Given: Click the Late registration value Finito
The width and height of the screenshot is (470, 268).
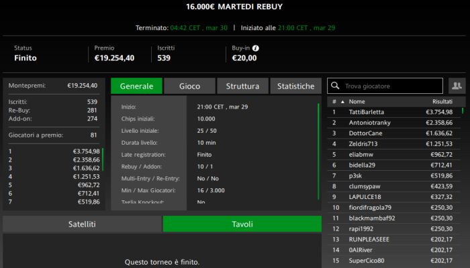Looking at the screenshot, I should click(x=204, y=155).
